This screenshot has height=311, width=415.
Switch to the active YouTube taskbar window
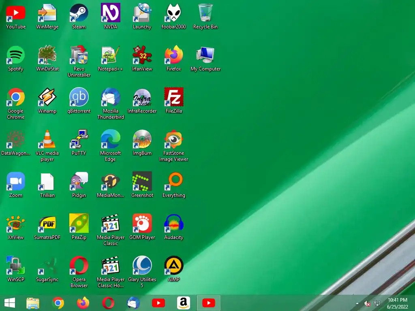[209, 303]
